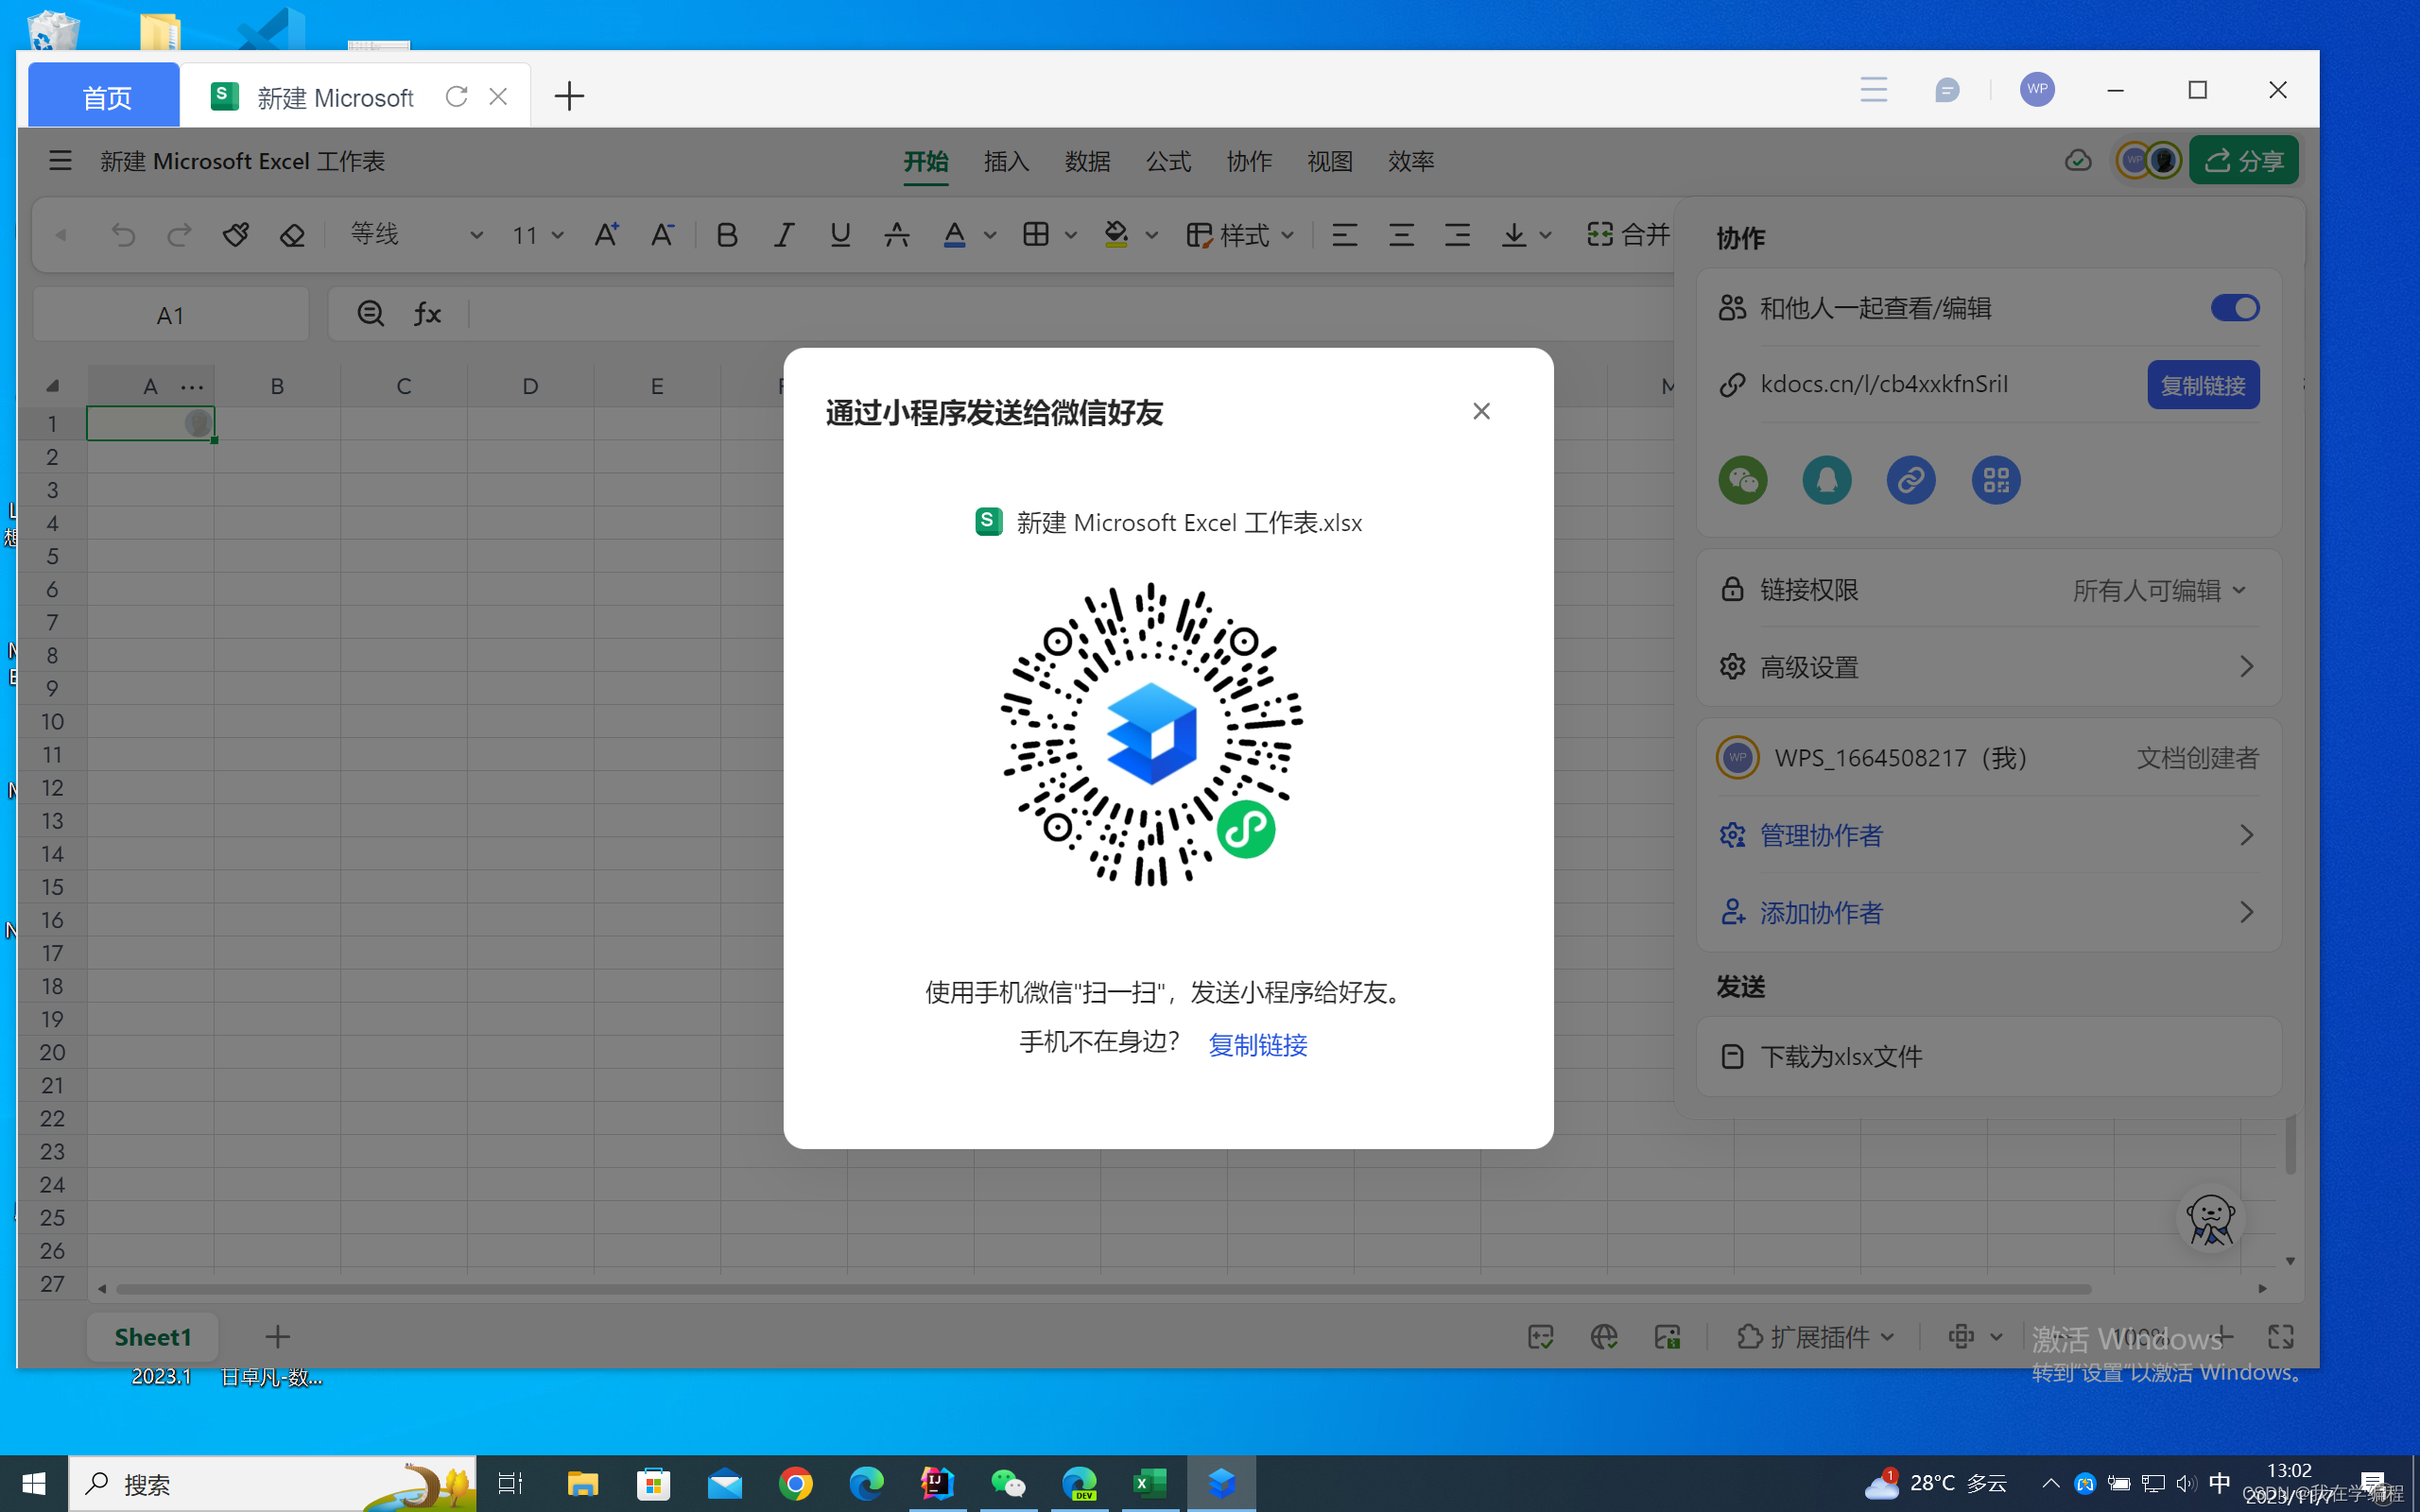Toggle italic formatting
The image size is (2420, 1512).
[x=784, y=235]
